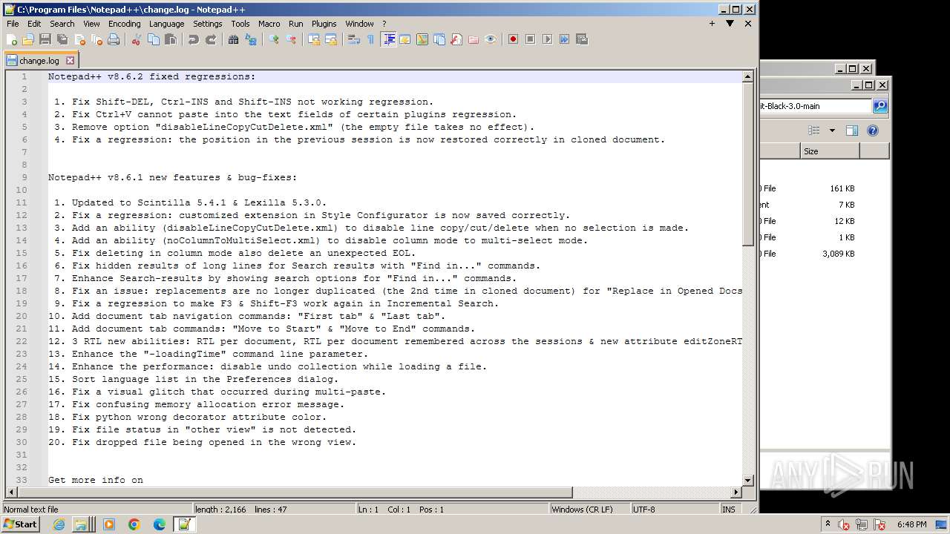Save the file using the Save icon
The image size is (950, 534).
click(x=45, y=39)
